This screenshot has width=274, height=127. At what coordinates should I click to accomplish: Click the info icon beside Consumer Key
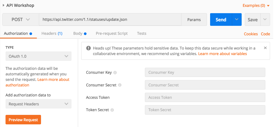coord(115,72)
